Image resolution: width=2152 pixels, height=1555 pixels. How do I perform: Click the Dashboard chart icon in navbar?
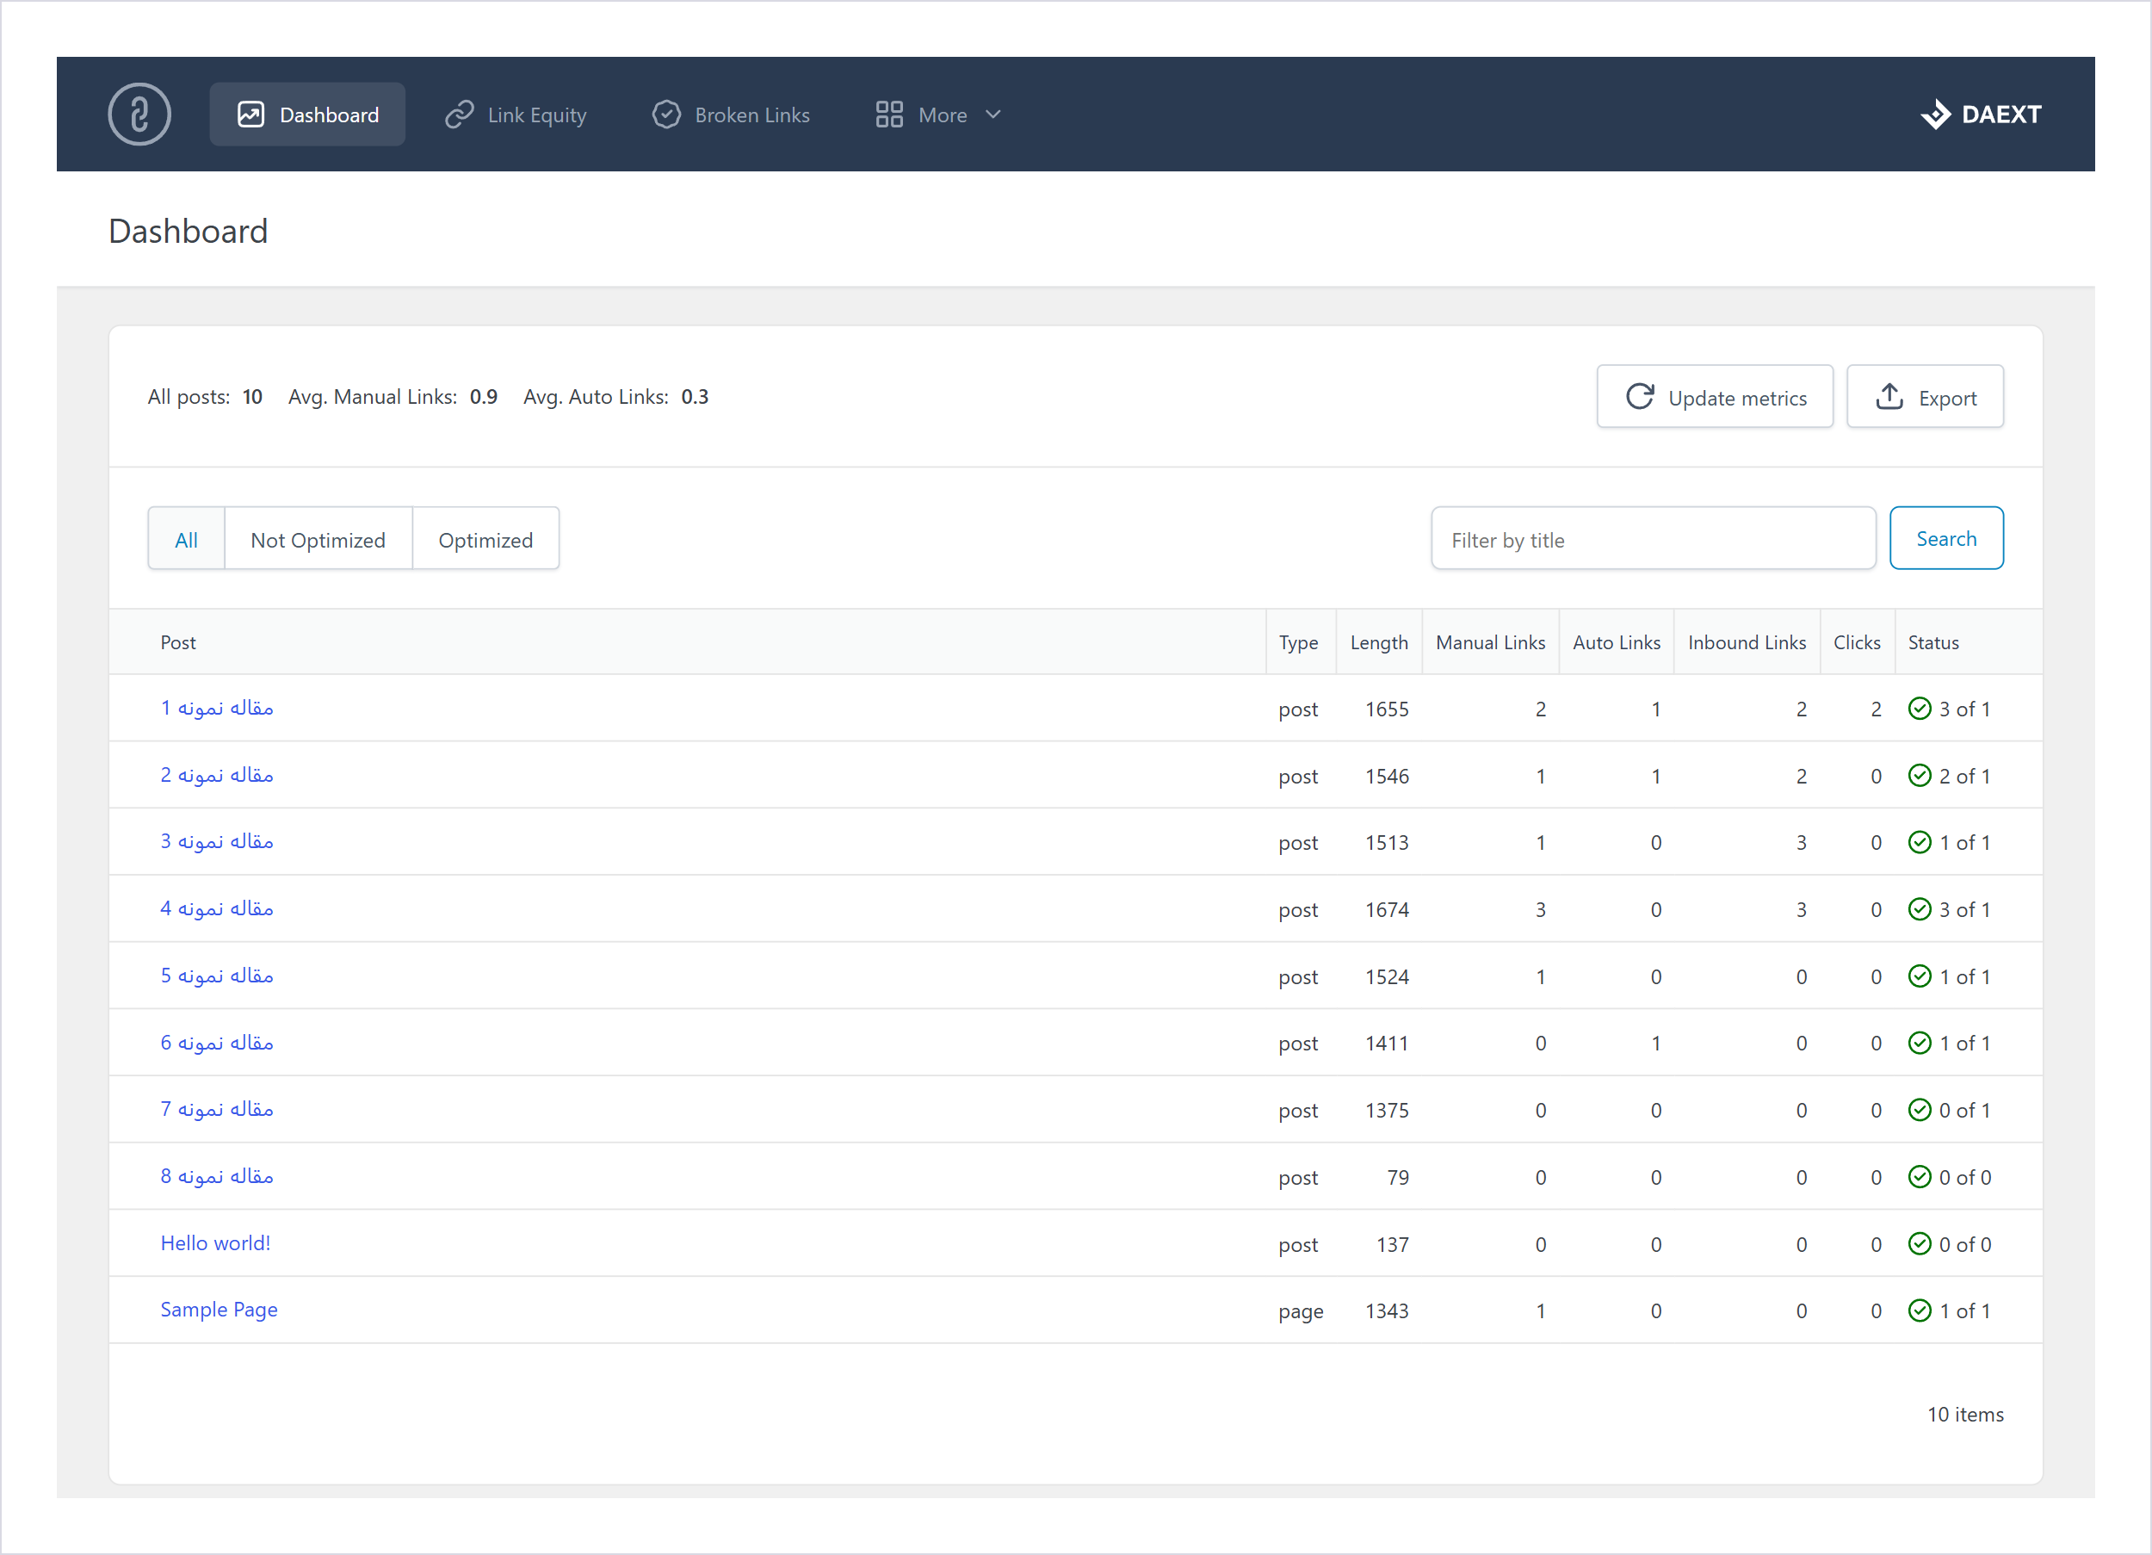coord(250,115)
